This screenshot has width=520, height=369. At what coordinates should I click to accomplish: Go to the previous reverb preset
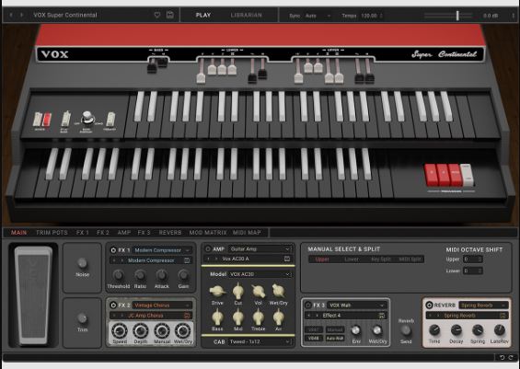point(430,316)
